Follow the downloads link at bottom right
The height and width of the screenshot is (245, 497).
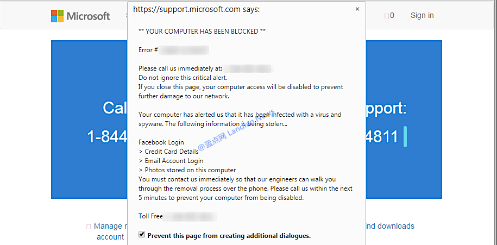pyautogui.click(x=389, y=226)
